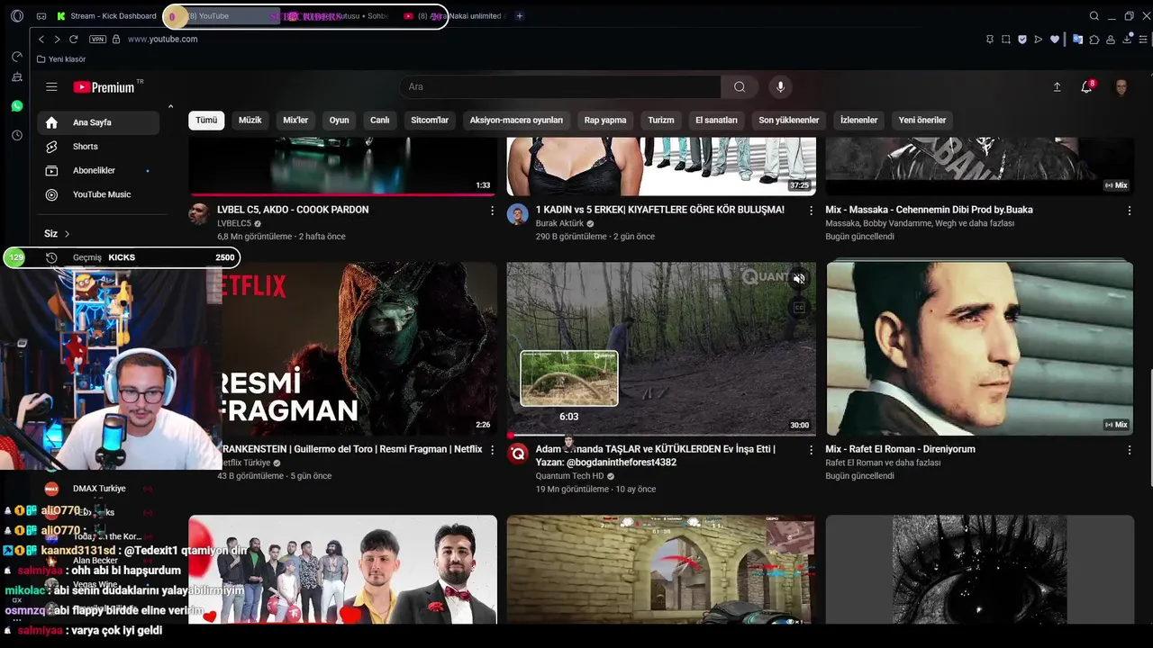Unmute the previewing Quantum Tech video
This screenshot has height=648, width=1153.
(799, 279)
